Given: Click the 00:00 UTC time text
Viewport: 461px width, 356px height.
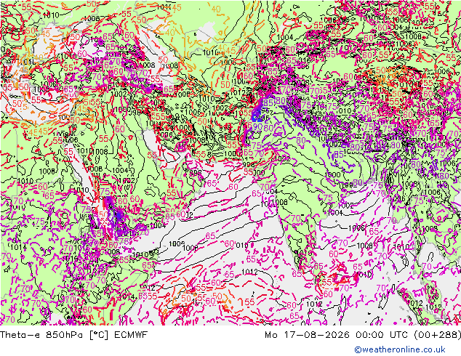Looking at the screenshot, I should tap(382, 334).
